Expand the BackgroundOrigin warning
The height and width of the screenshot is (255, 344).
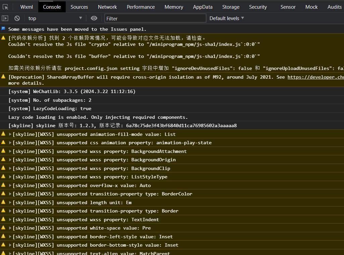[x=10, y=160]
